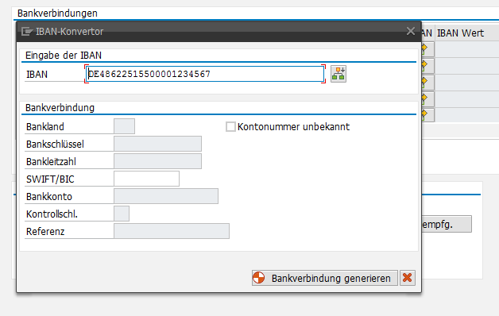Click the Eingabe der IBAN heading
This screenshot has height=316, width=499.
[64, 56]
